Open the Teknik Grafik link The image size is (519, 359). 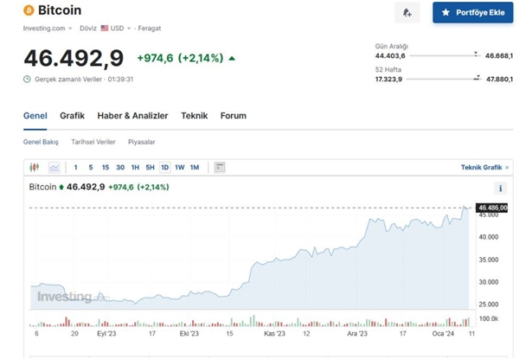(x=484, y=168)
